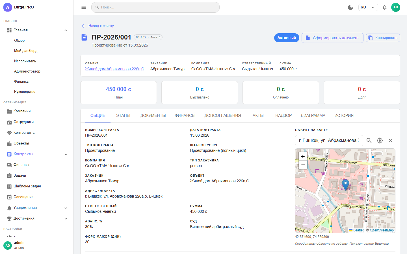Click the map address search magnifier icon
Viewport: 407px width, 254px height.
(369, 140)
